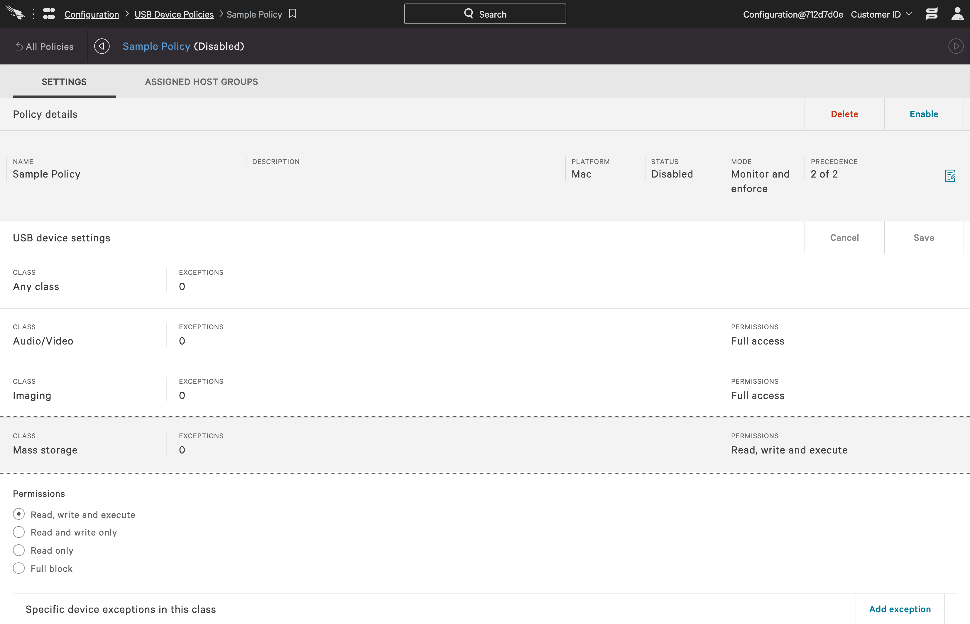Click the Enable policy button
This screenshot has height=624, width=970.
[x=923, y=114]
